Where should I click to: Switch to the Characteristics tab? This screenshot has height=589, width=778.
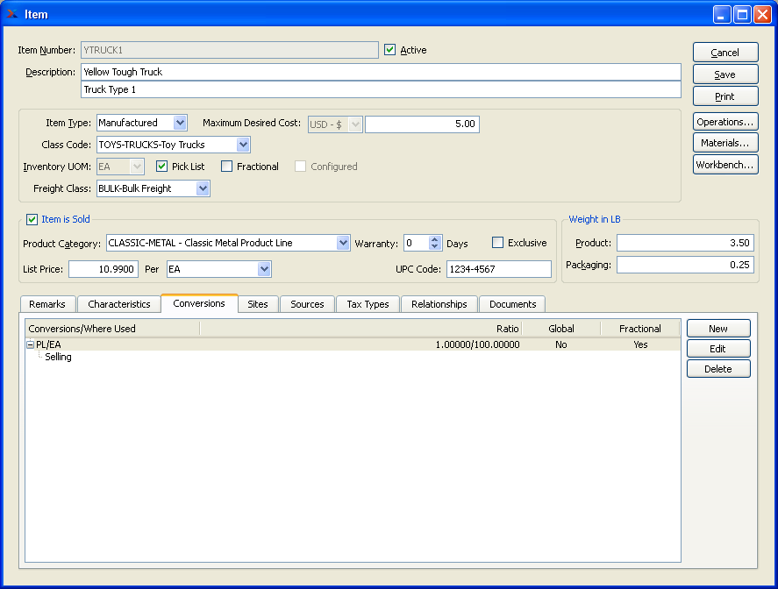pos(118,304)
